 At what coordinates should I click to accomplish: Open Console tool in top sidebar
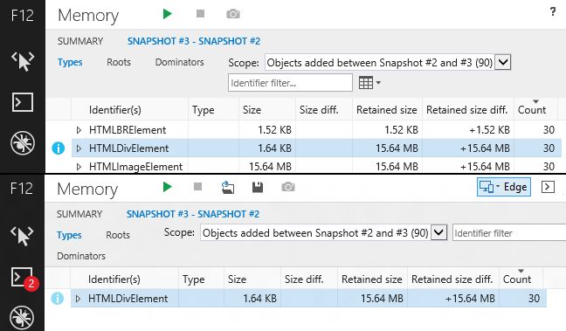click(x=23, y=102)
